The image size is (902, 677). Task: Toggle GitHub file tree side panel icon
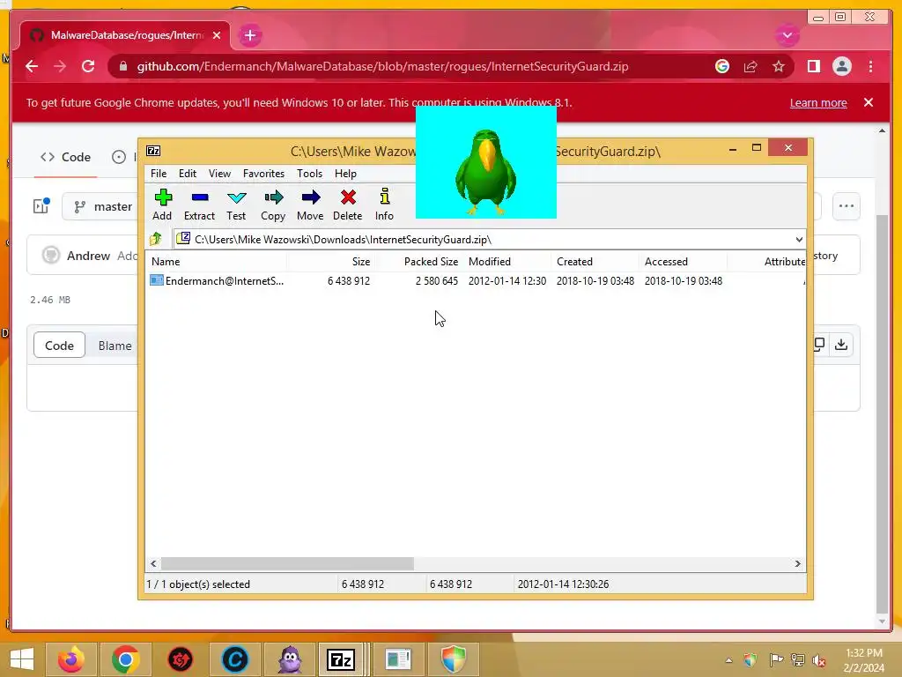pyautogui.click(x=41, y=205)
